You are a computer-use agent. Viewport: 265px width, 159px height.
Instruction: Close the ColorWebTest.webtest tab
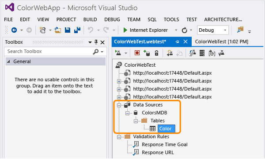[185, 42]
